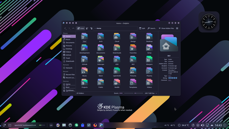Open the audio volume tray icon
The image size is (229, 129).
pos(203,125)
